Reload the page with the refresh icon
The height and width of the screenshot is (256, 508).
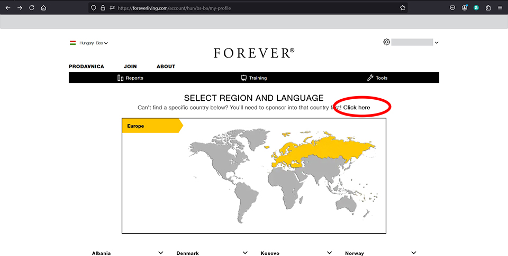(32, 8)
